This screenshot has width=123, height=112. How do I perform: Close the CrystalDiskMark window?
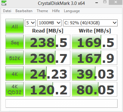pos(116,2)
